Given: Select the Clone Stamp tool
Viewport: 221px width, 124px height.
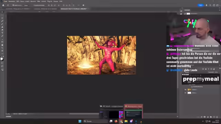Looking at the screenshot, I should click(2, 27).
